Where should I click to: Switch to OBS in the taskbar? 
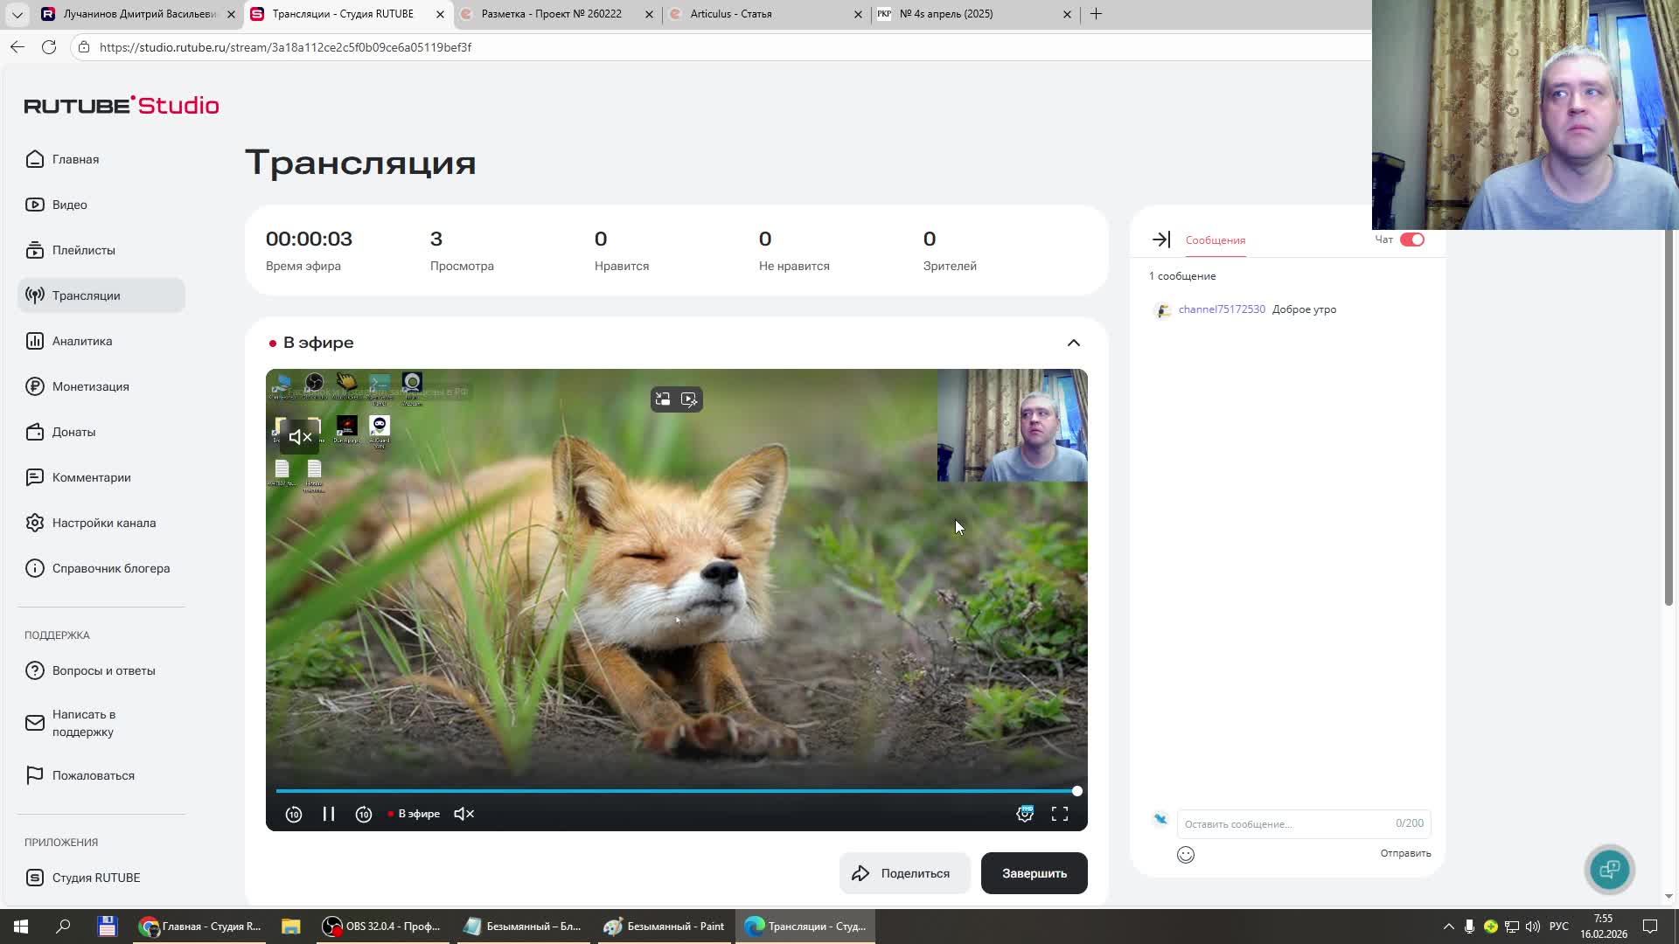coord(381,927)
